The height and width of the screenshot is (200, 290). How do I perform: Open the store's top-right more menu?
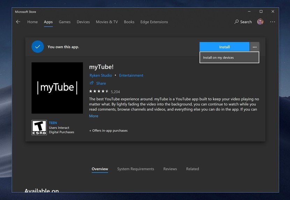click(273, 22)
